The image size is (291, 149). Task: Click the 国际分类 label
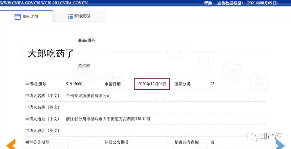coord(182,84)
